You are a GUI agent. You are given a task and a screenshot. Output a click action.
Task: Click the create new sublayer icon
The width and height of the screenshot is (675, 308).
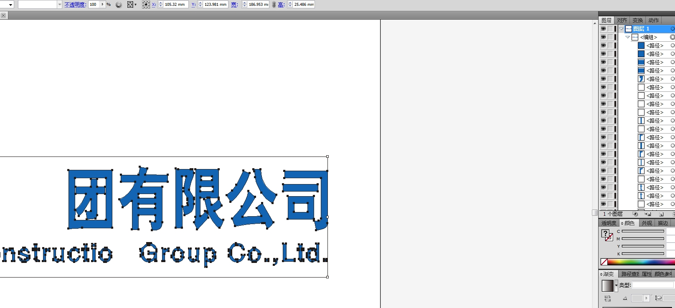[x=648, y=214]
